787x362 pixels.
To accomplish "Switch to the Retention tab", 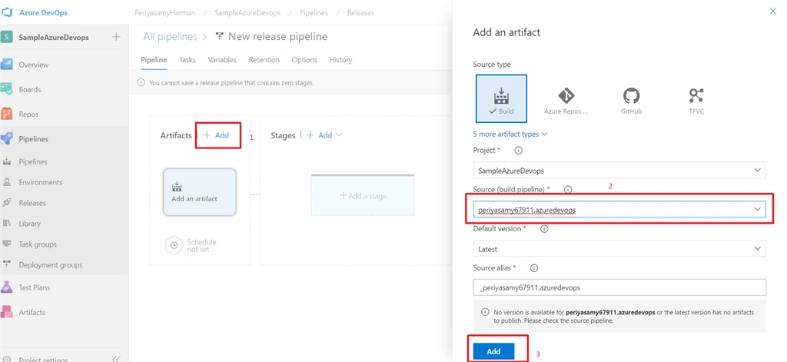I will click(264, 60).
